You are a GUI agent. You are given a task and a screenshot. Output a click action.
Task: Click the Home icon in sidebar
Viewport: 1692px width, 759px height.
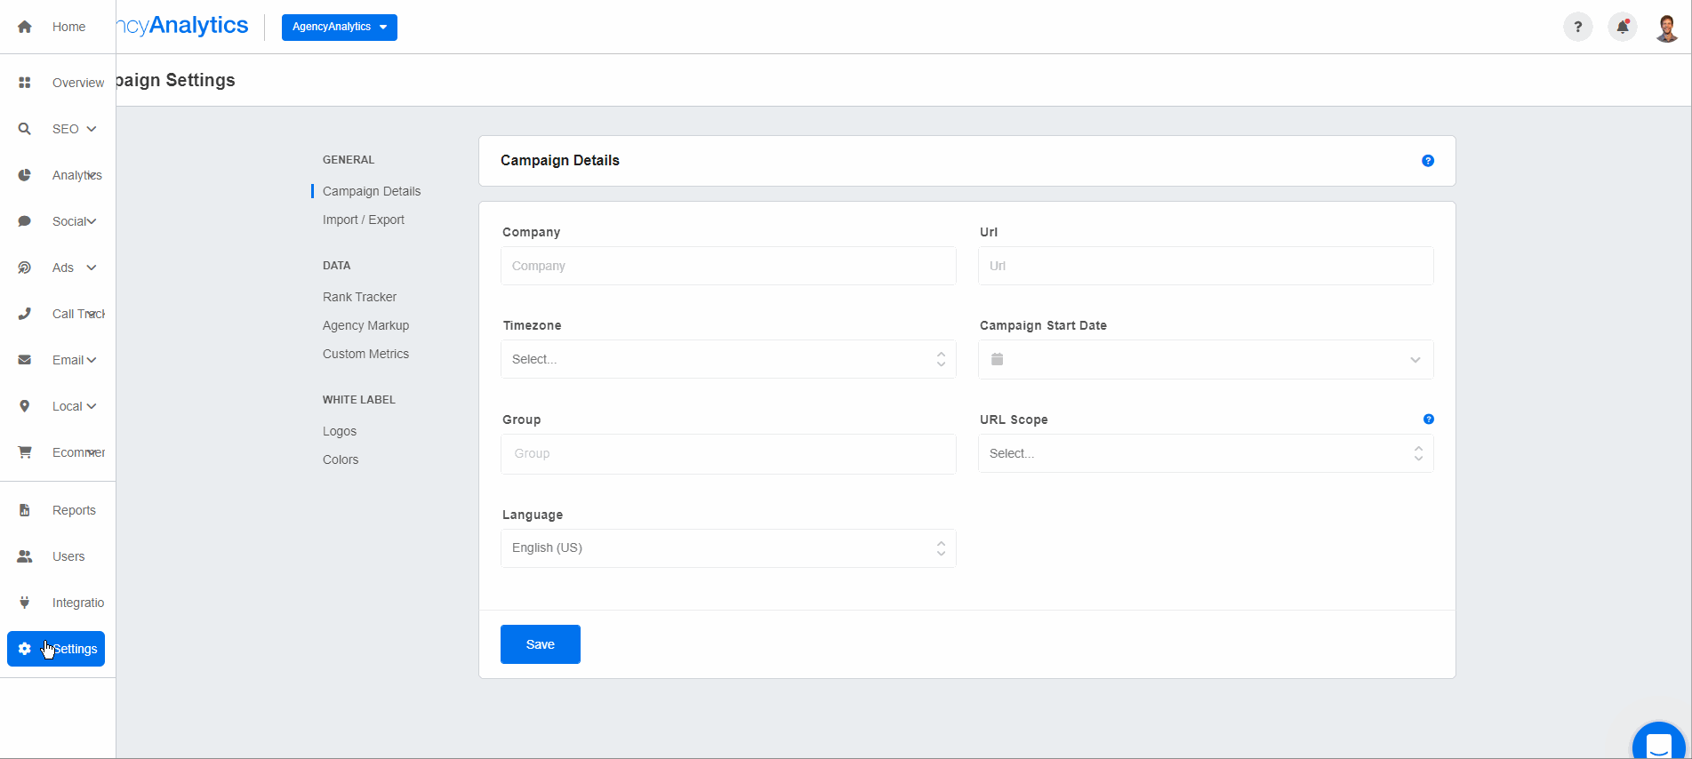pyautogui.click(x=25, y=27)
